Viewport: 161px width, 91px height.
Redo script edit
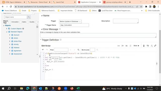tap(47, 50)
